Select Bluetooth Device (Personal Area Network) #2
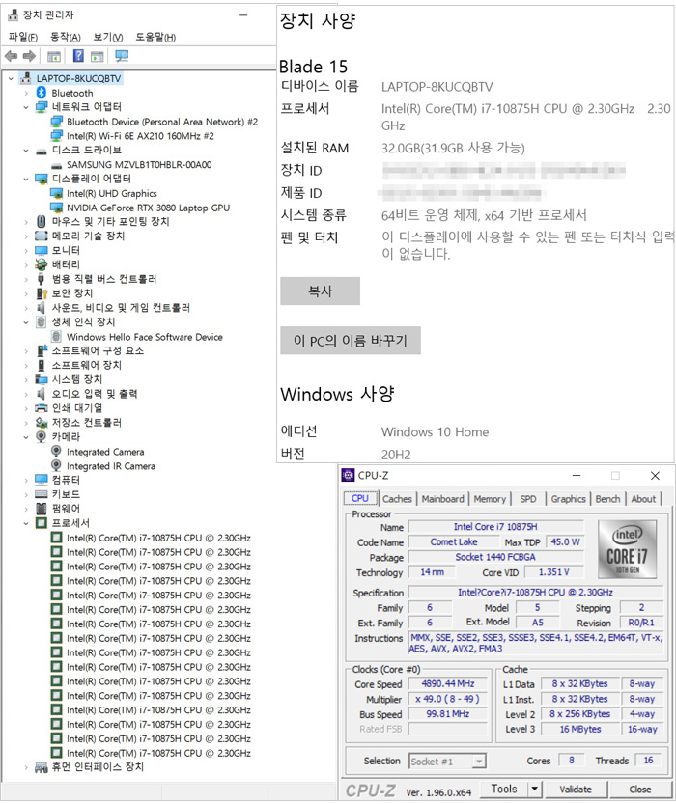The height and width of the screenshot is (804, 676). pos(162,122)
